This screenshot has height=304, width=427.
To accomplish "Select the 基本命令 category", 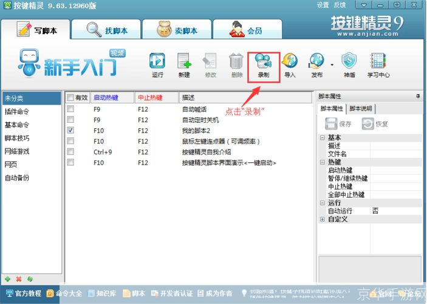I will coord(32,125).
